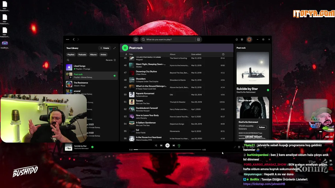335x188 pixels.
Task: Play What's in the Ground Belongs to You
Action: point(177,87)
